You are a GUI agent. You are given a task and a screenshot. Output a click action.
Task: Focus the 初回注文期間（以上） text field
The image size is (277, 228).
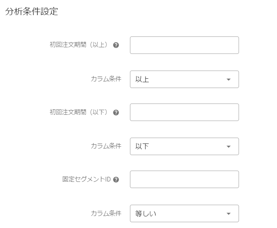point(184,45)
